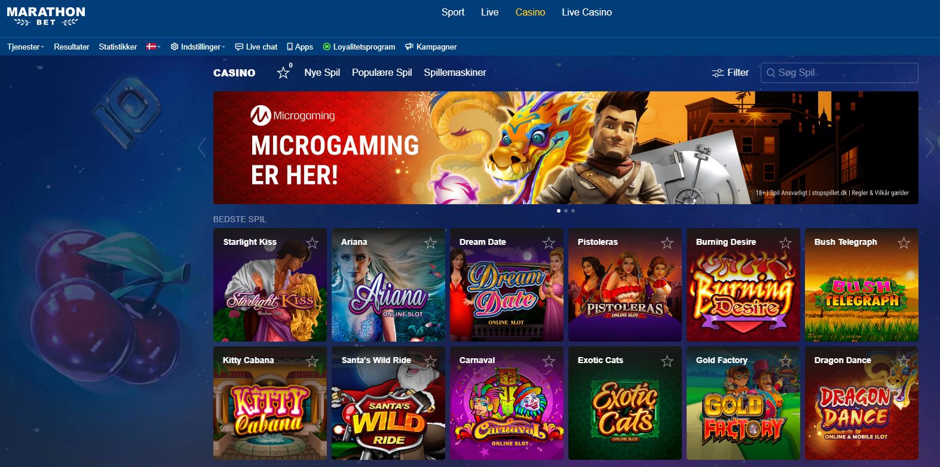Screen dimensions: 940x467
Task: Mark Burning Desire as favorite
Action: pos(785,243)
